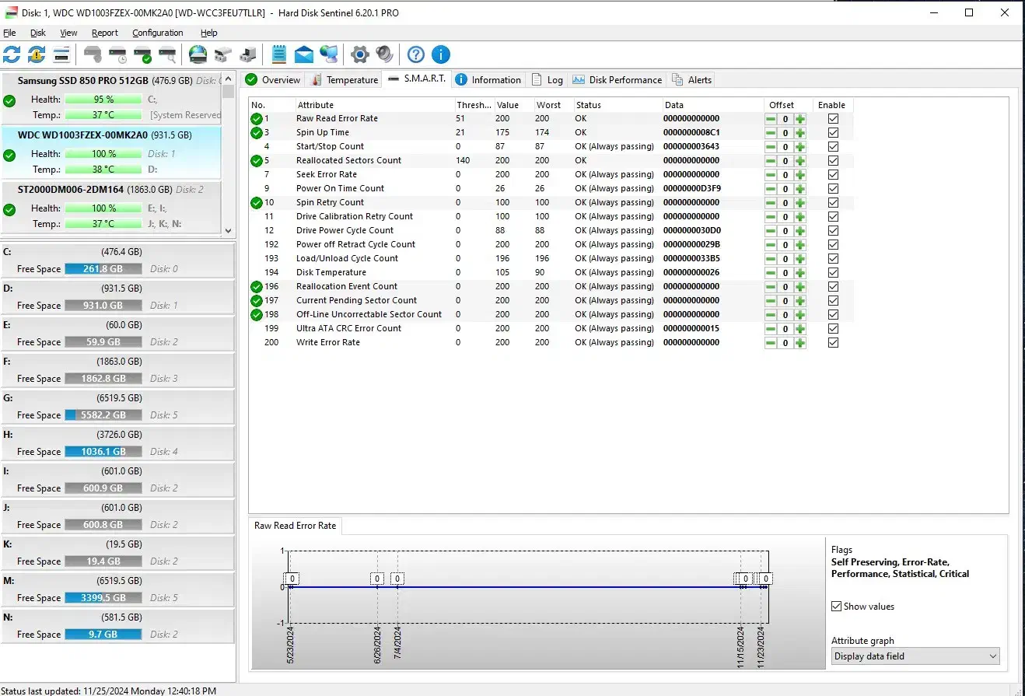Click the blue info circle toolbar icon
Screen dimensions: 1025x696
point(440,54)
